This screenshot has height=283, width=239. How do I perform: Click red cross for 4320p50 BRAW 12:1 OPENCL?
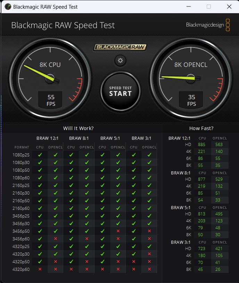point(56,261)
